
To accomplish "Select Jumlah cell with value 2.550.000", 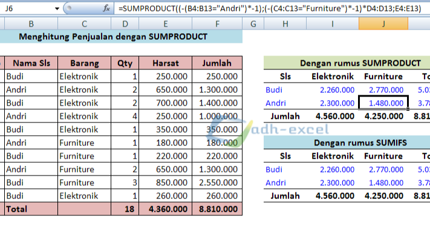I will [217, 182].
